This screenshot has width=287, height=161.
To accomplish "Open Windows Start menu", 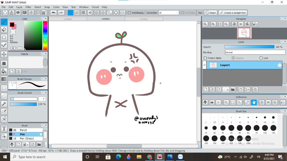I will pos(5,157).
